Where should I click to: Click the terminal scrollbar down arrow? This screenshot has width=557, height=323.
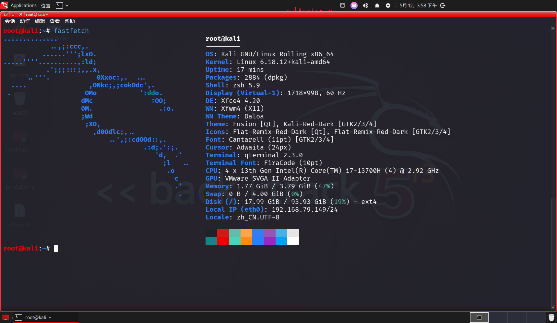(x=553, y=308)
